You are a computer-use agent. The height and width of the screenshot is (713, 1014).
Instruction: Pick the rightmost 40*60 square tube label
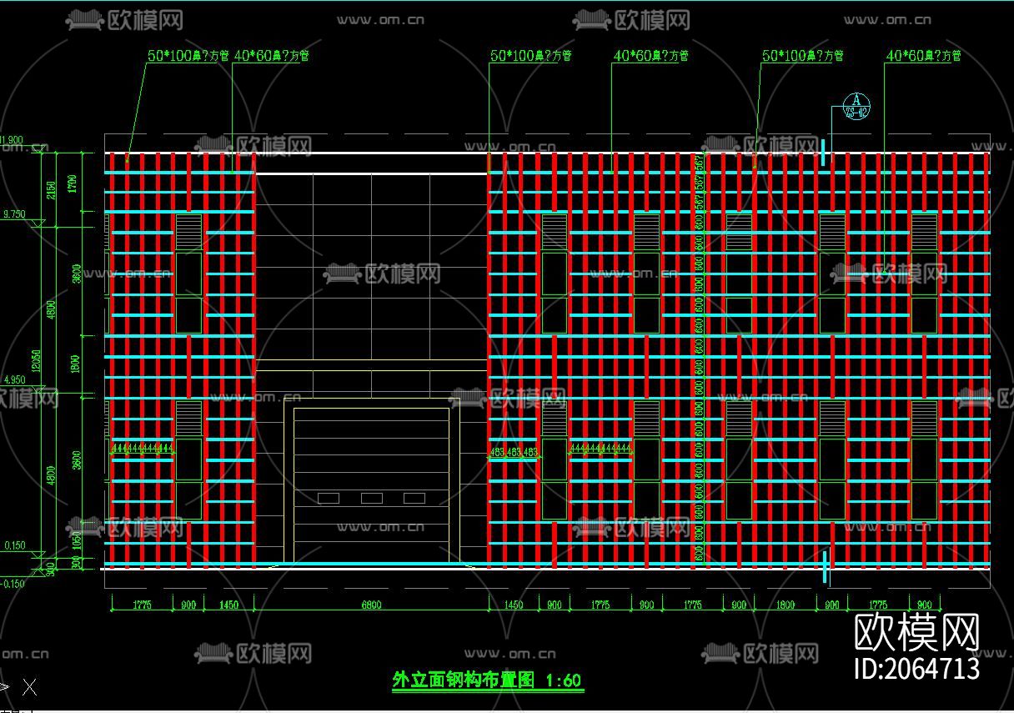pyautogui.click(x=923, y=56)
